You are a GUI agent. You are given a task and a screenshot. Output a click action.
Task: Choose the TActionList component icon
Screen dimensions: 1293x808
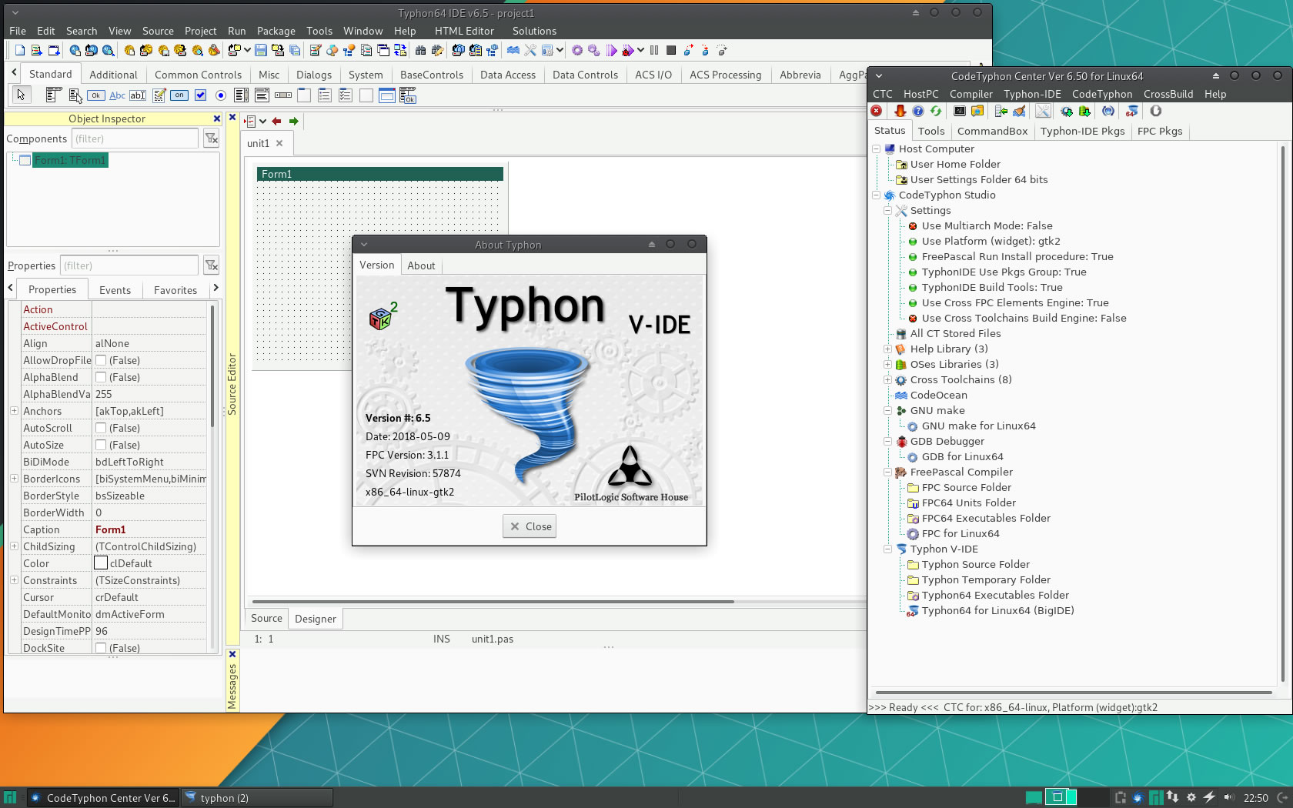pos(408,95)
